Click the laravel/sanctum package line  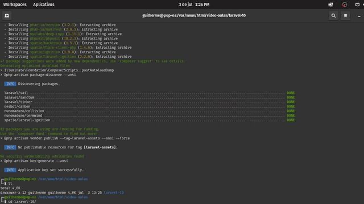[150, 97]
